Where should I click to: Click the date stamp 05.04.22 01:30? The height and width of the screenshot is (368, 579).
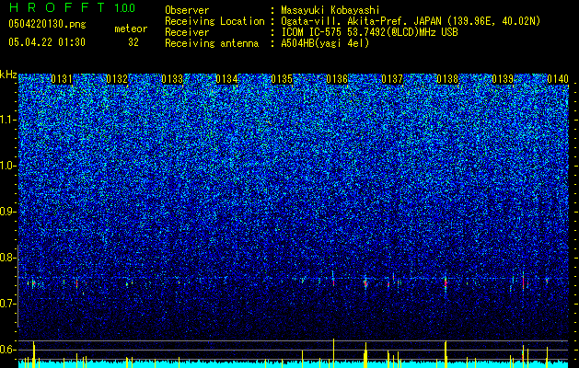47,42
